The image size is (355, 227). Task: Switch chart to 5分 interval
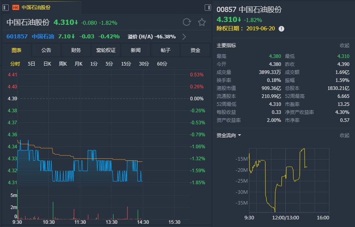click(109, 64)
